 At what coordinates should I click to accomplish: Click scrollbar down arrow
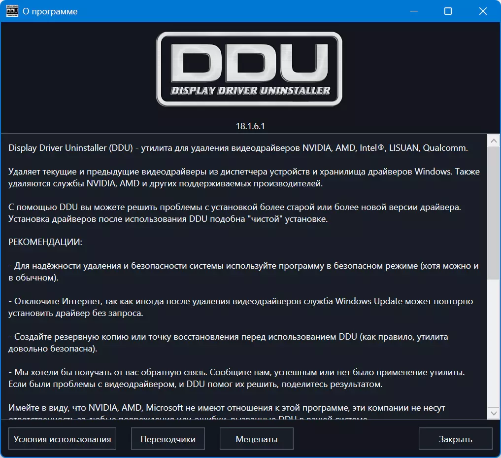tap(493, 413)
